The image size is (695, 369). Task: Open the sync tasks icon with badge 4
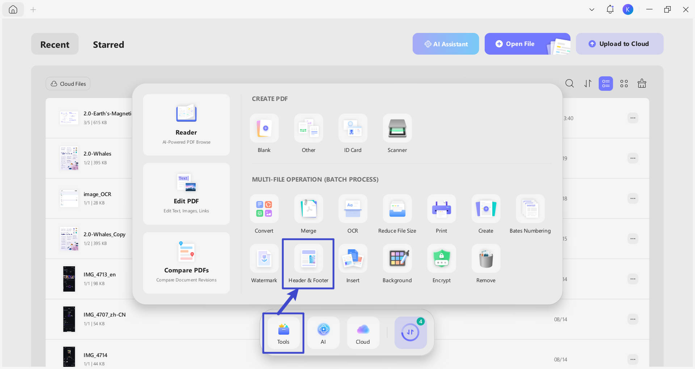[x=410, y=333]
